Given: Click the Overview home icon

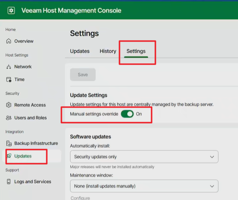Looking at the screenshot, I should (x=8, y=41).
